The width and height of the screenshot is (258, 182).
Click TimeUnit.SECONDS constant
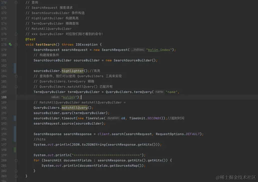click(145, 118)
